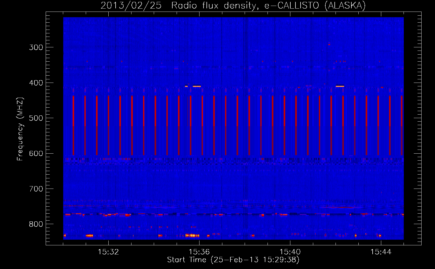Click the 500 frequency tick label
This screenshot has height=269, width=435.
[x=36, y=118]
